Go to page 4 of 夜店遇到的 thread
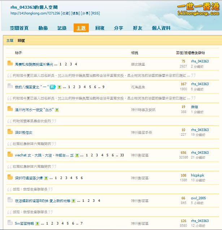Viewport: 222px width, 230px height. coord(99,201)
